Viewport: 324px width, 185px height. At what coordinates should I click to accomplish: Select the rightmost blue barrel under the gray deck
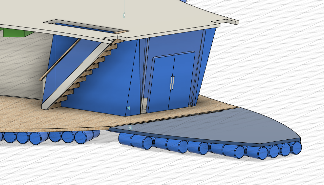296,148
